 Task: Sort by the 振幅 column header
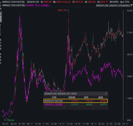click(101, 97)
